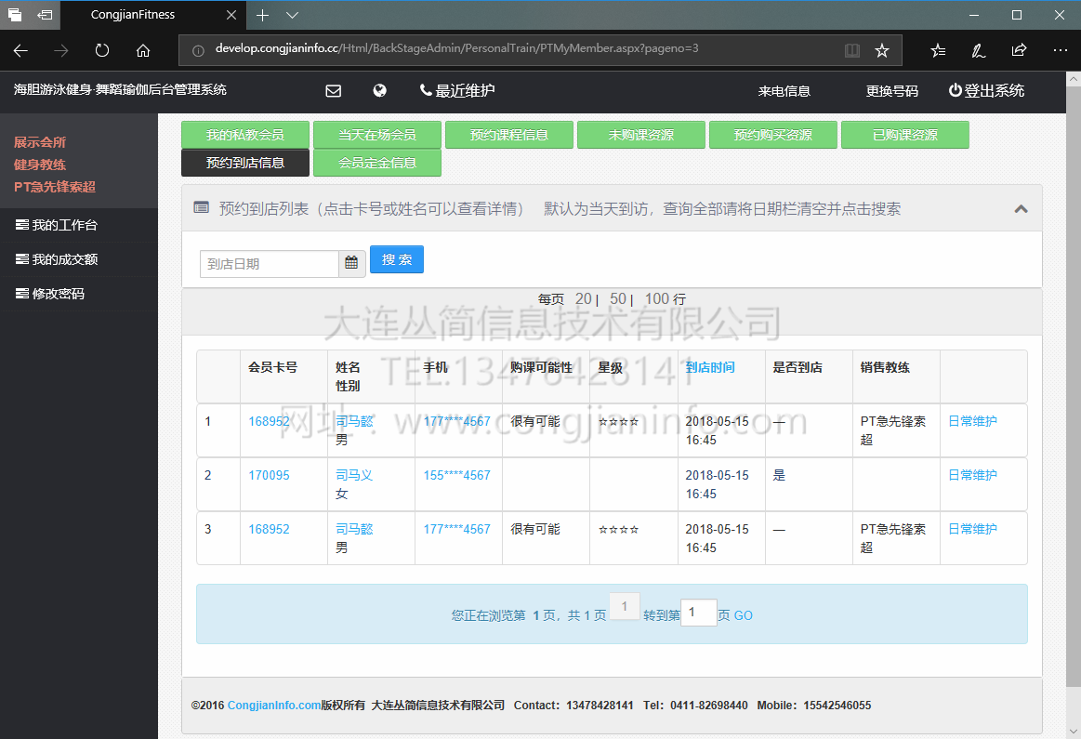The height and width of the screenshot is (739, 1081).
Task: Click the 到店日期 date input
Action: coord(270,264)
